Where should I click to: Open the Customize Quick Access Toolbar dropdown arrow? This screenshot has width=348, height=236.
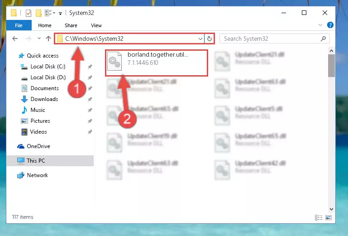60,14
